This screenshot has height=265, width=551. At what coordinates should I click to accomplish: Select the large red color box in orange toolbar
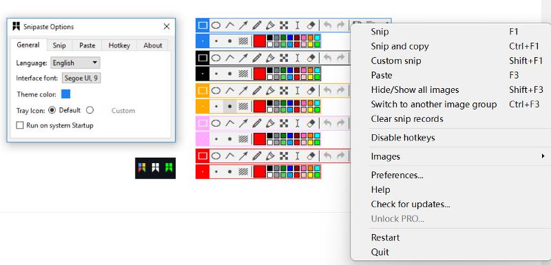click(x=260, y=106)
